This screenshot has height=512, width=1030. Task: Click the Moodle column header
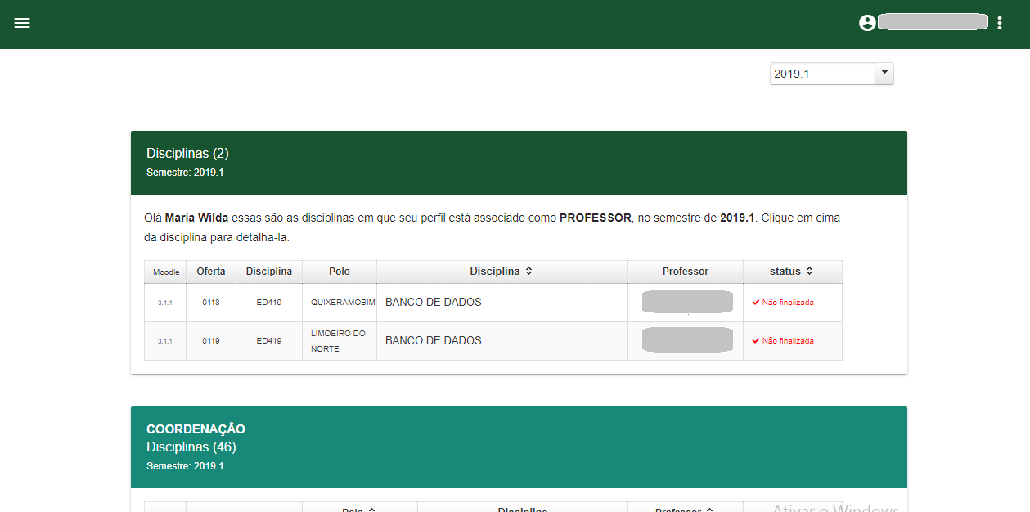tap(166, 272)
